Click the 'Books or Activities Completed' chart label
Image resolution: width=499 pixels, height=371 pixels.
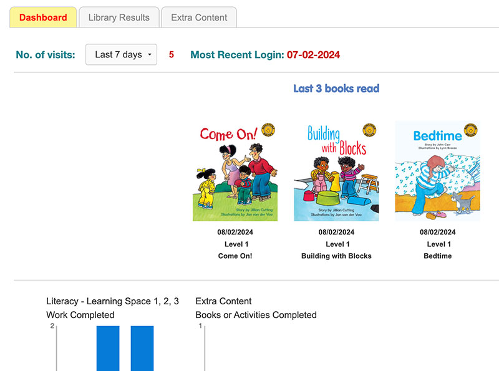click(256, 315)
